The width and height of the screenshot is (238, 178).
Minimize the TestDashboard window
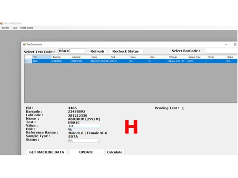[x=226, y=45]
